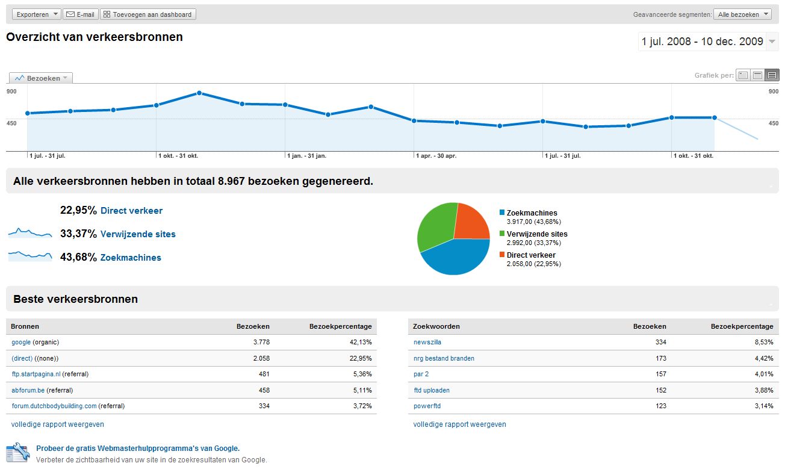Open the powerftd keyword link

tap(427, 406)
